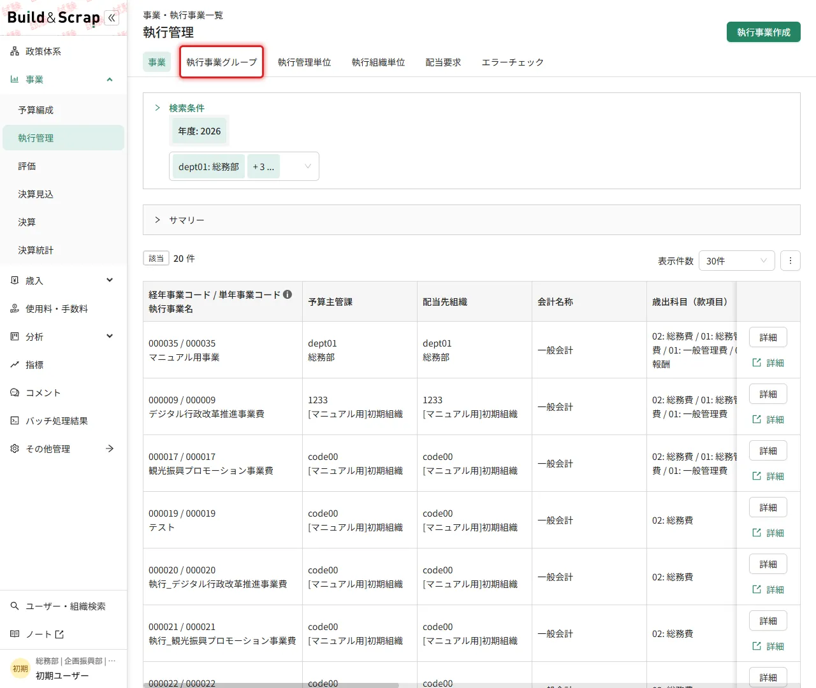Open external link icon for テスト row
816x688 pixels.
click(757, 533)
